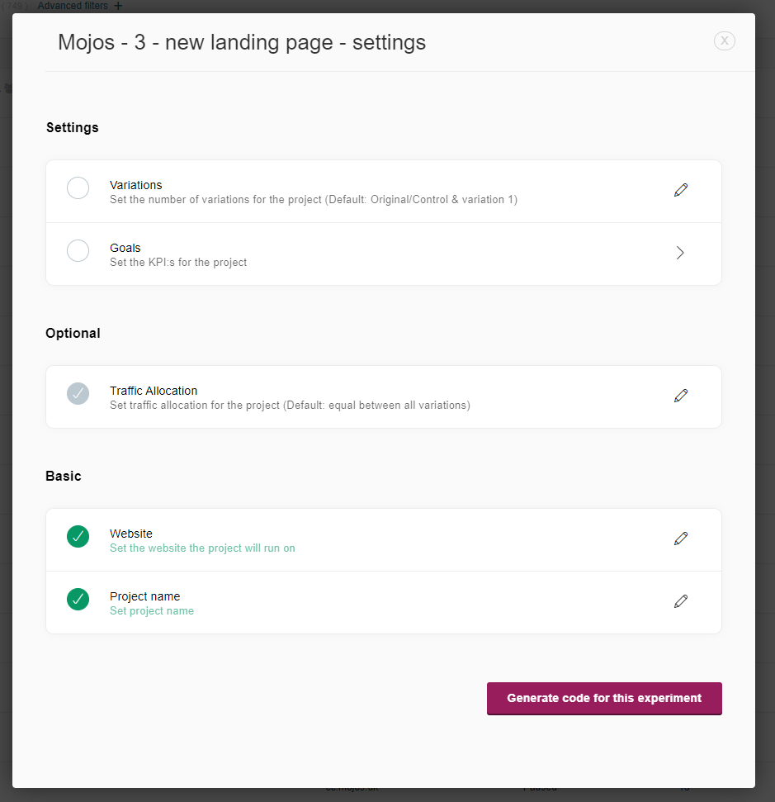Open Advanced filters behind the dialog
This screenshot has width=775, height=802.
(73, 6)
